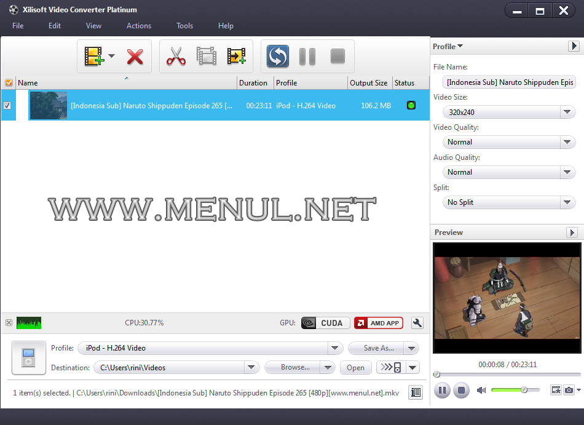This screenshot has width=584, height=425.
Task: Sort by the Duration column header
Action: (255, 82)
